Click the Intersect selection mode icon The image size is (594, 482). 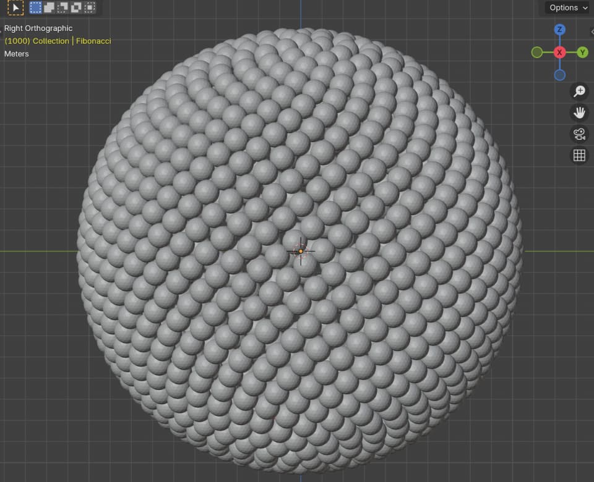pyautogui.click(x=90, y=7)
